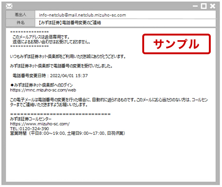The height and width of the screenshot is (187, 222).
Task: Click line ターまでご連絡いただきますようお願いいたします。
Action: pos(49,105)
